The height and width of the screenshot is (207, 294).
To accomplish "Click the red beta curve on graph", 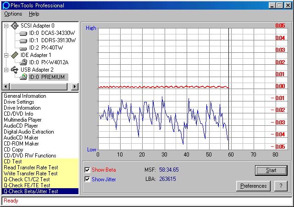I will click(x=163, y=87).
